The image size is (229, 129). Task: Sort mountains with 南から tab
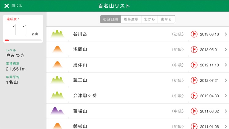166,19
